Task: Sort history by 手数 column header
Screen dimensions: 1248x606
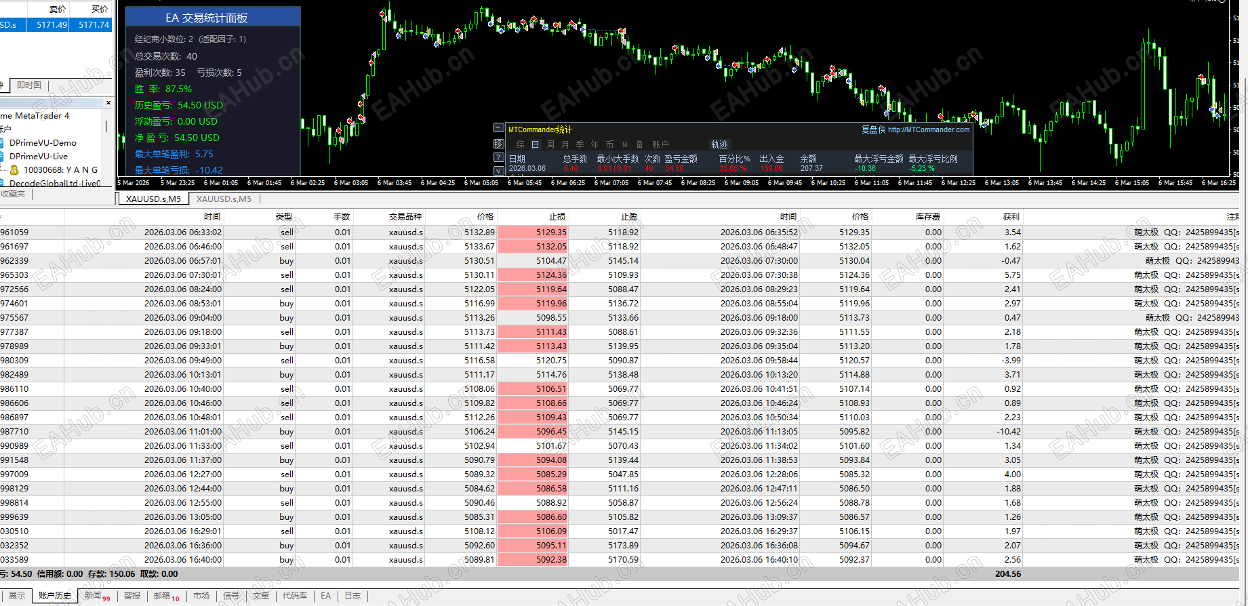Action: [x=325, y=217]
